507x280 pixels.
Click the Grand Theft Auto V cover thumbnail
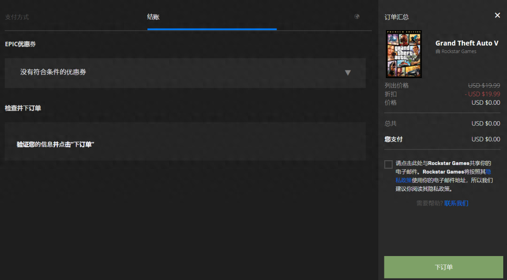pos(404,54)
